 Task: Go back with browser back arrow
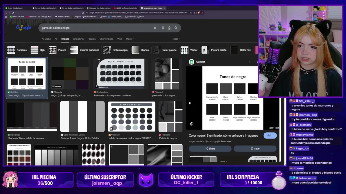(6, 13)
